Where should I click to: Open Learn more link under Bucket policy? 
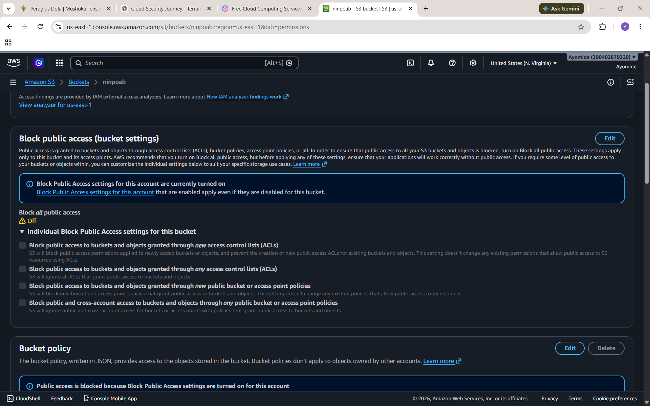[442, 361]
